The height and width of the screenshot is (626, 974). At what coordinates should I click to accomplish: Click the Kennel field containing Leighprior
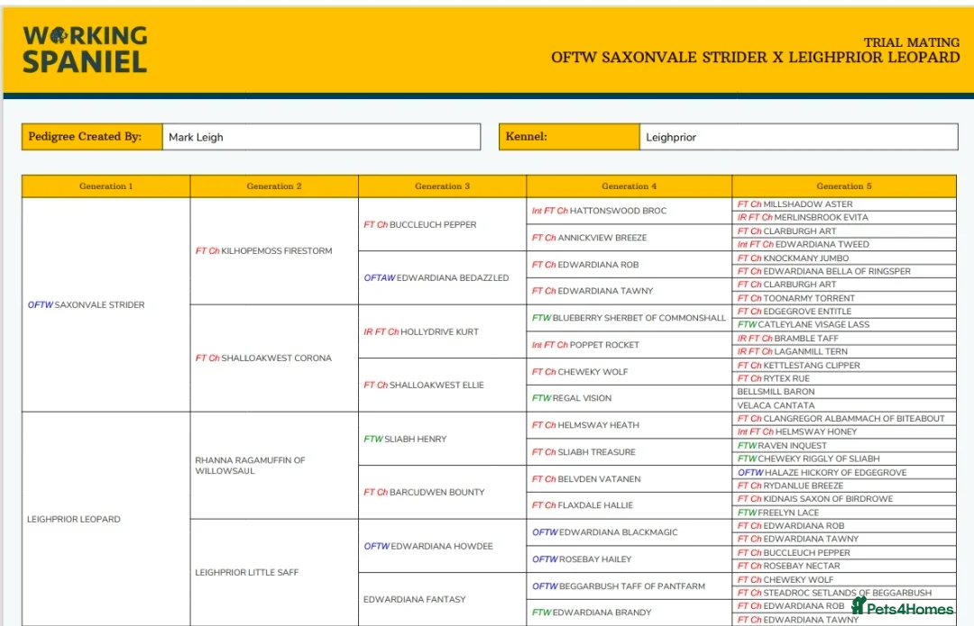tap(798, 137)
